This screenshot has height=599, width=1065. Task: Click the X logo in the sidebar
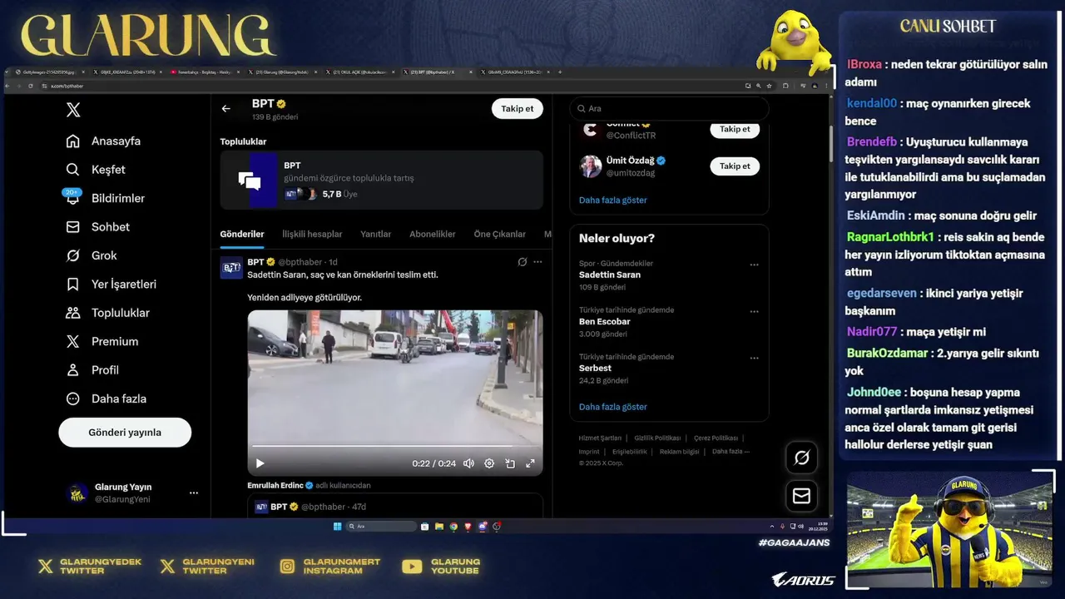click(x=73, y=110)
